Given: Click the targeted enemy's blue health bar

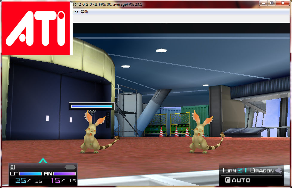Looking at the screenshot, I should (92, 106).
